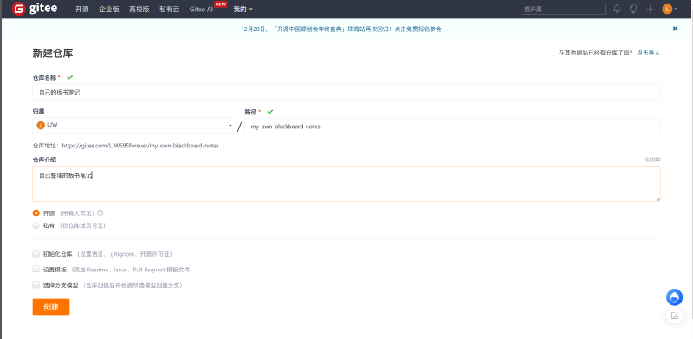Screen dimensions: 693x339
Task: Open the 企业版 navigation item
Action: coord(109,9)
